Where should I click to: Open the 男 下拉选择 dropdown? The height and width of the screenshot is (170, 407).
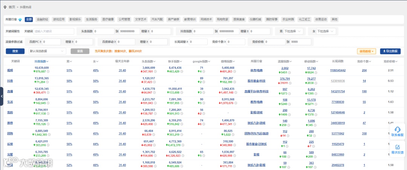293,31
